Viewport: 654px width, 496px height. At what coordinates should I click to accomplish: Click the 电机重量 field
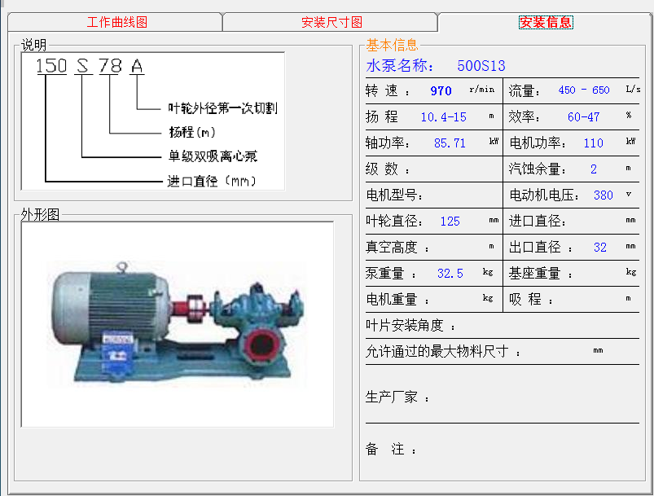pos(433,299)
